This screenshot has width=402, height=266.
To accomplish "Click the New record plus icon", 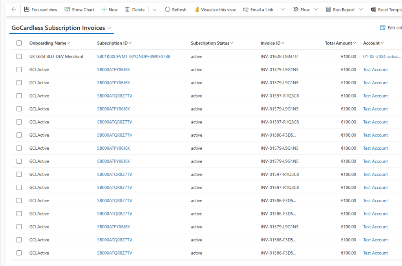I will click(x=104, y=9).
